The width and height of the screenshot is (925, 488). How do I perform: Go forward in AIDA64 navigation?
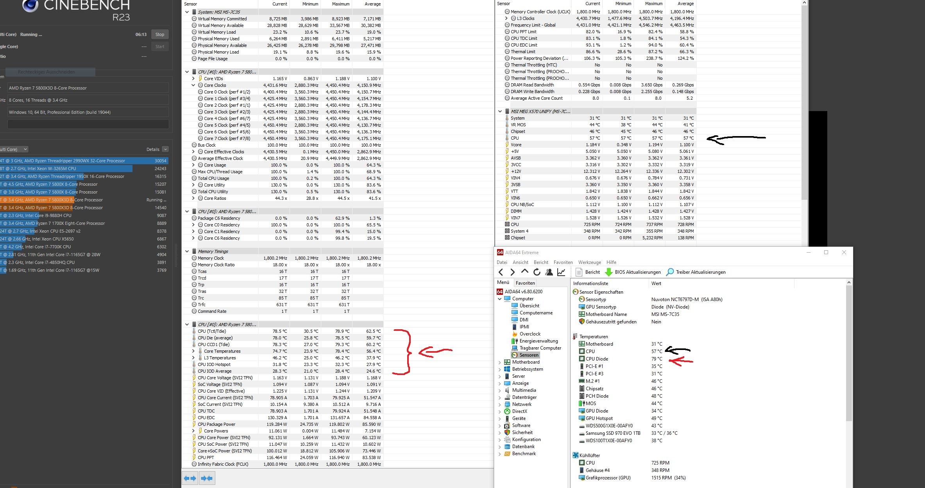coord(513,272)
